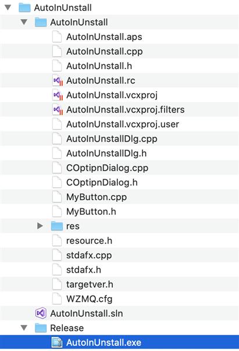Select the stdafx.cpp file
The width and height of the screenshot is (239, 351).
point(119,255)
